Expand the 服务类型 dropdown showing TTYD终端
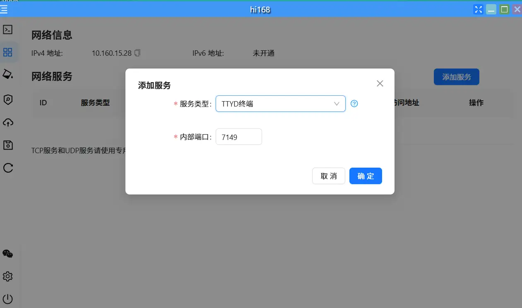 pos(280,104)
